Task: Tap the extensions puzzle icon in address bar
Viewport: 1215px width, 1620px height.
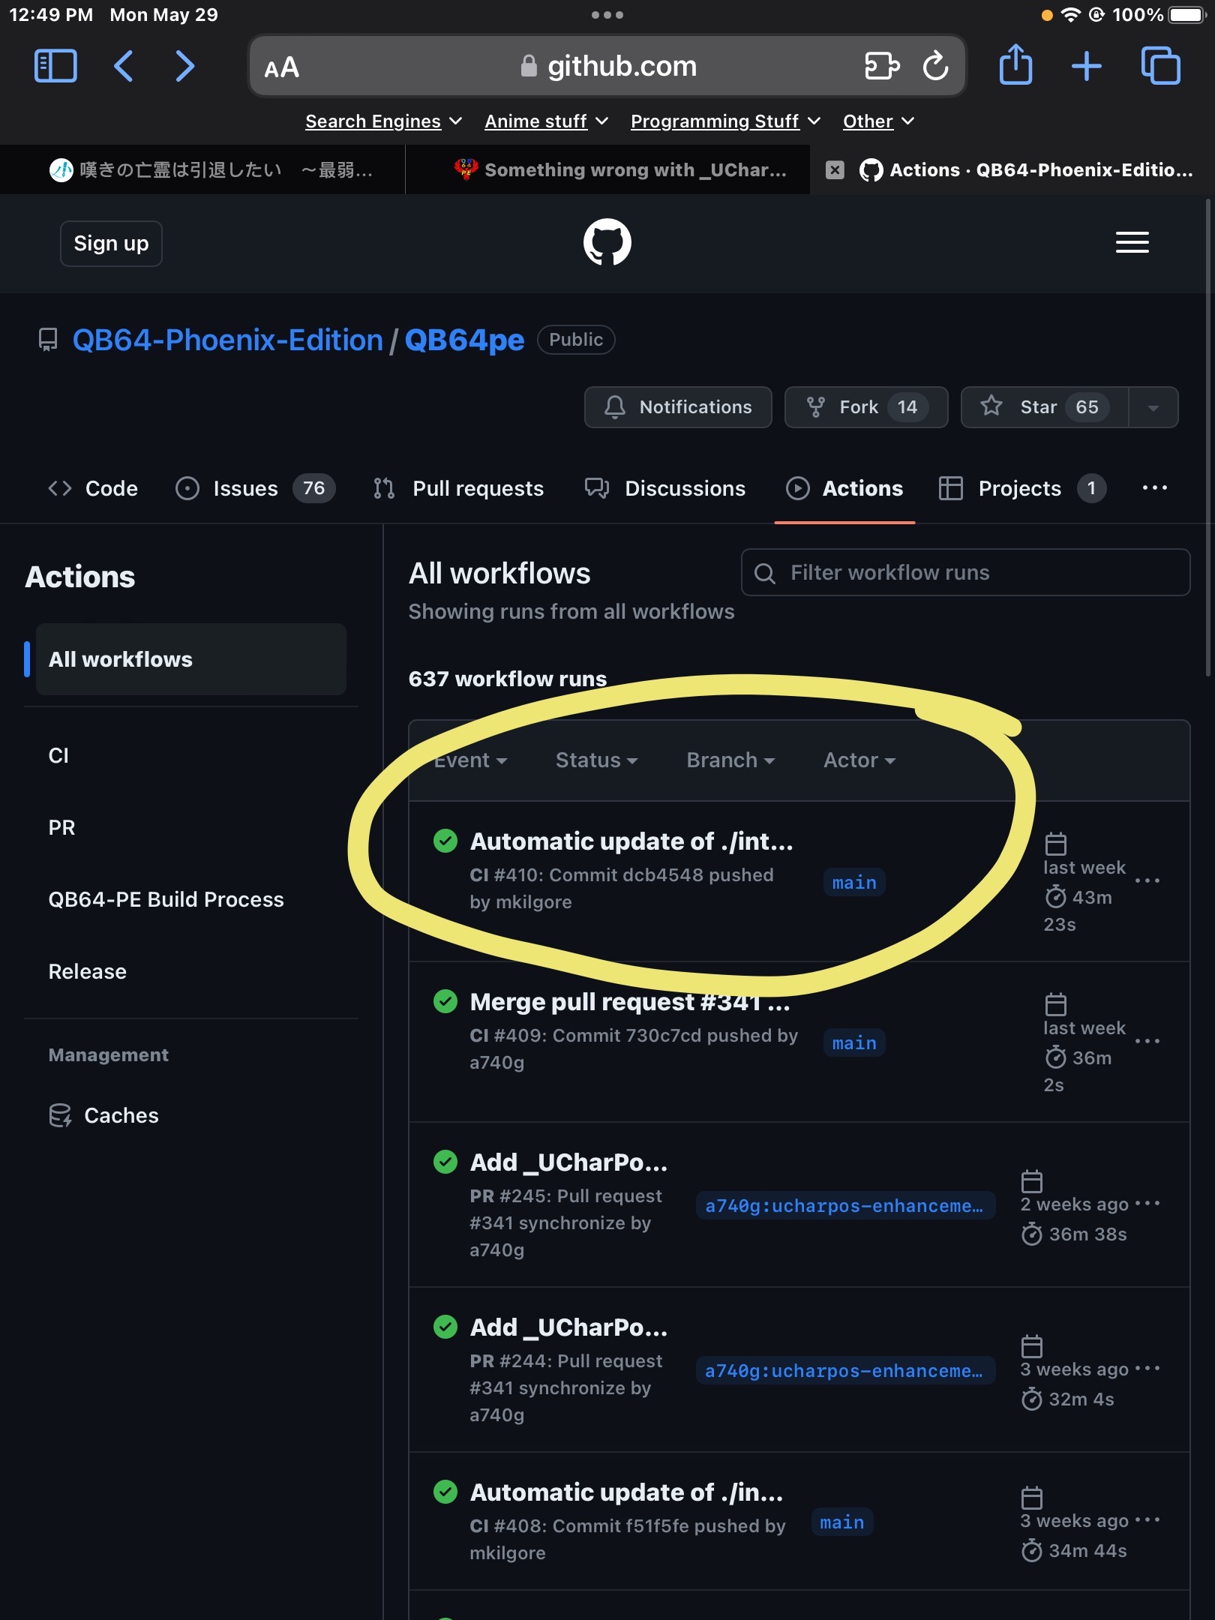Action: click(x=881, y=66)
